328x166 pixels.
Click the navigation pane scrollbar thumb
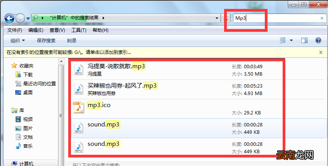point(61,115)
